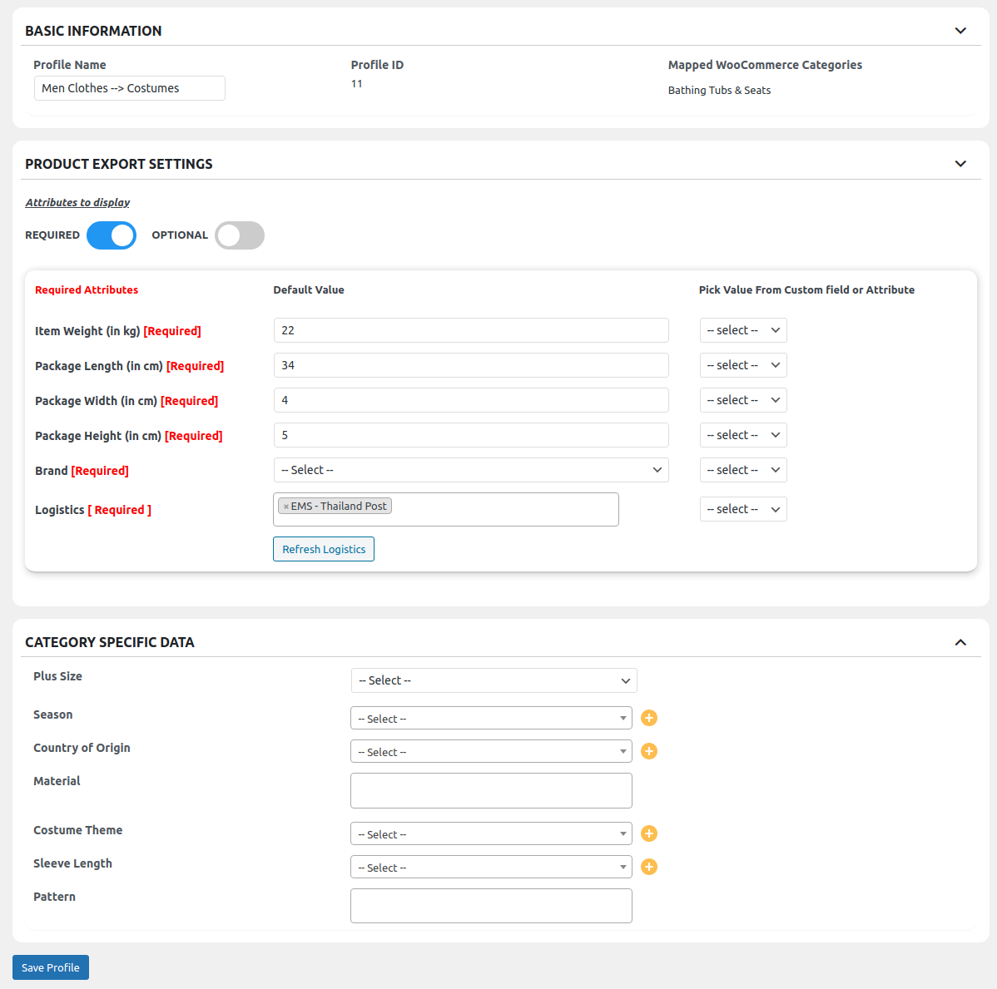Viewport: 997px width, 989px height.
Task: Collapse the Product Export Settings section
Action: click(960, 163)
